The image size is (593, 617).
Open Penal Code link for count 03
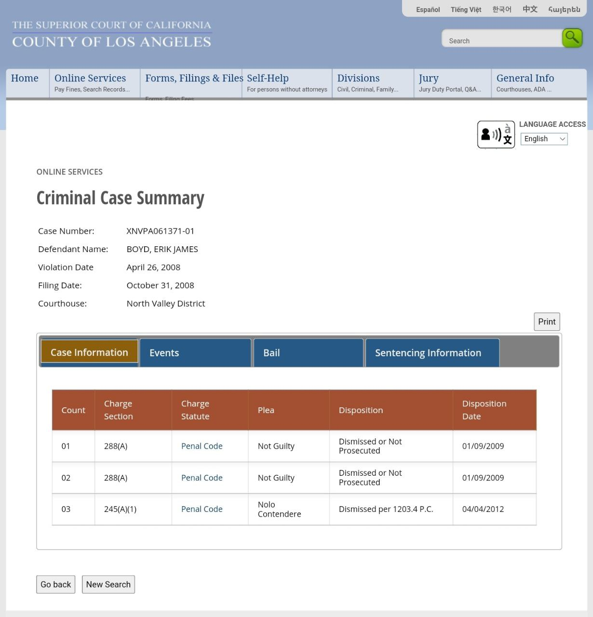pyautogui.click(x=202, y=509)
